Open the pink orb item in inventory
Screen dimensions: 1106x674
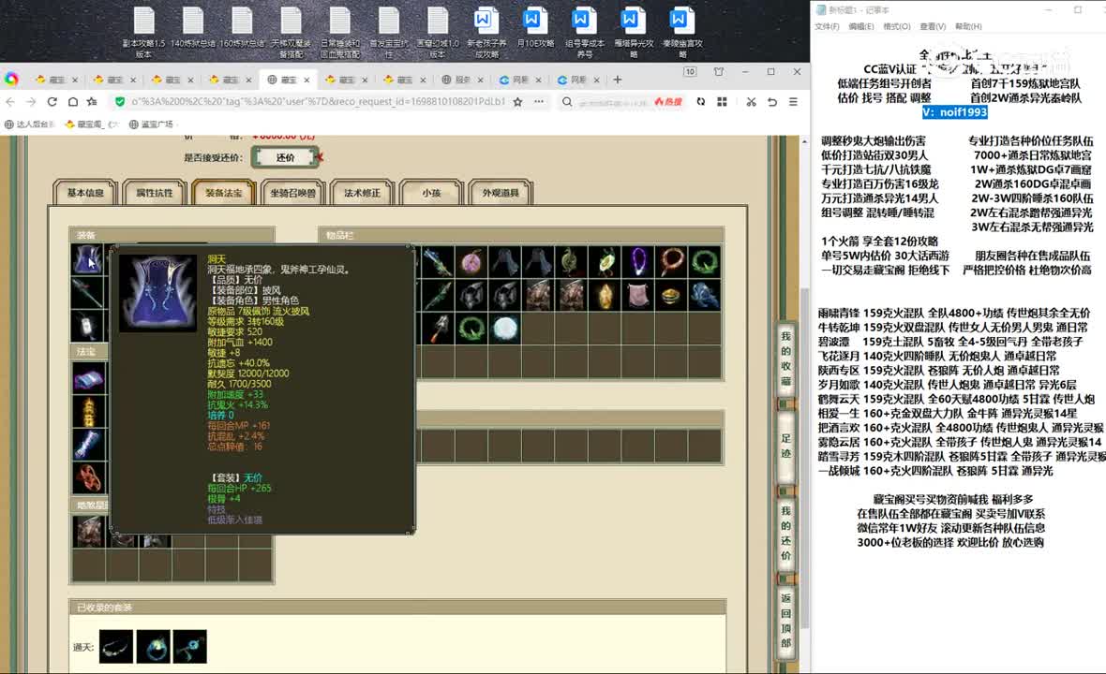coord(471,262)
